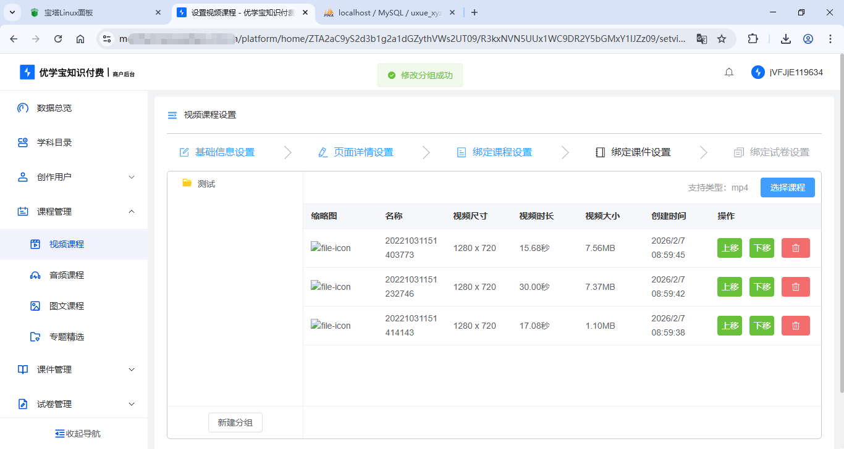The image size is (844, 449).
Task: Open the 测试 folder group
Action: pos(206,184)
